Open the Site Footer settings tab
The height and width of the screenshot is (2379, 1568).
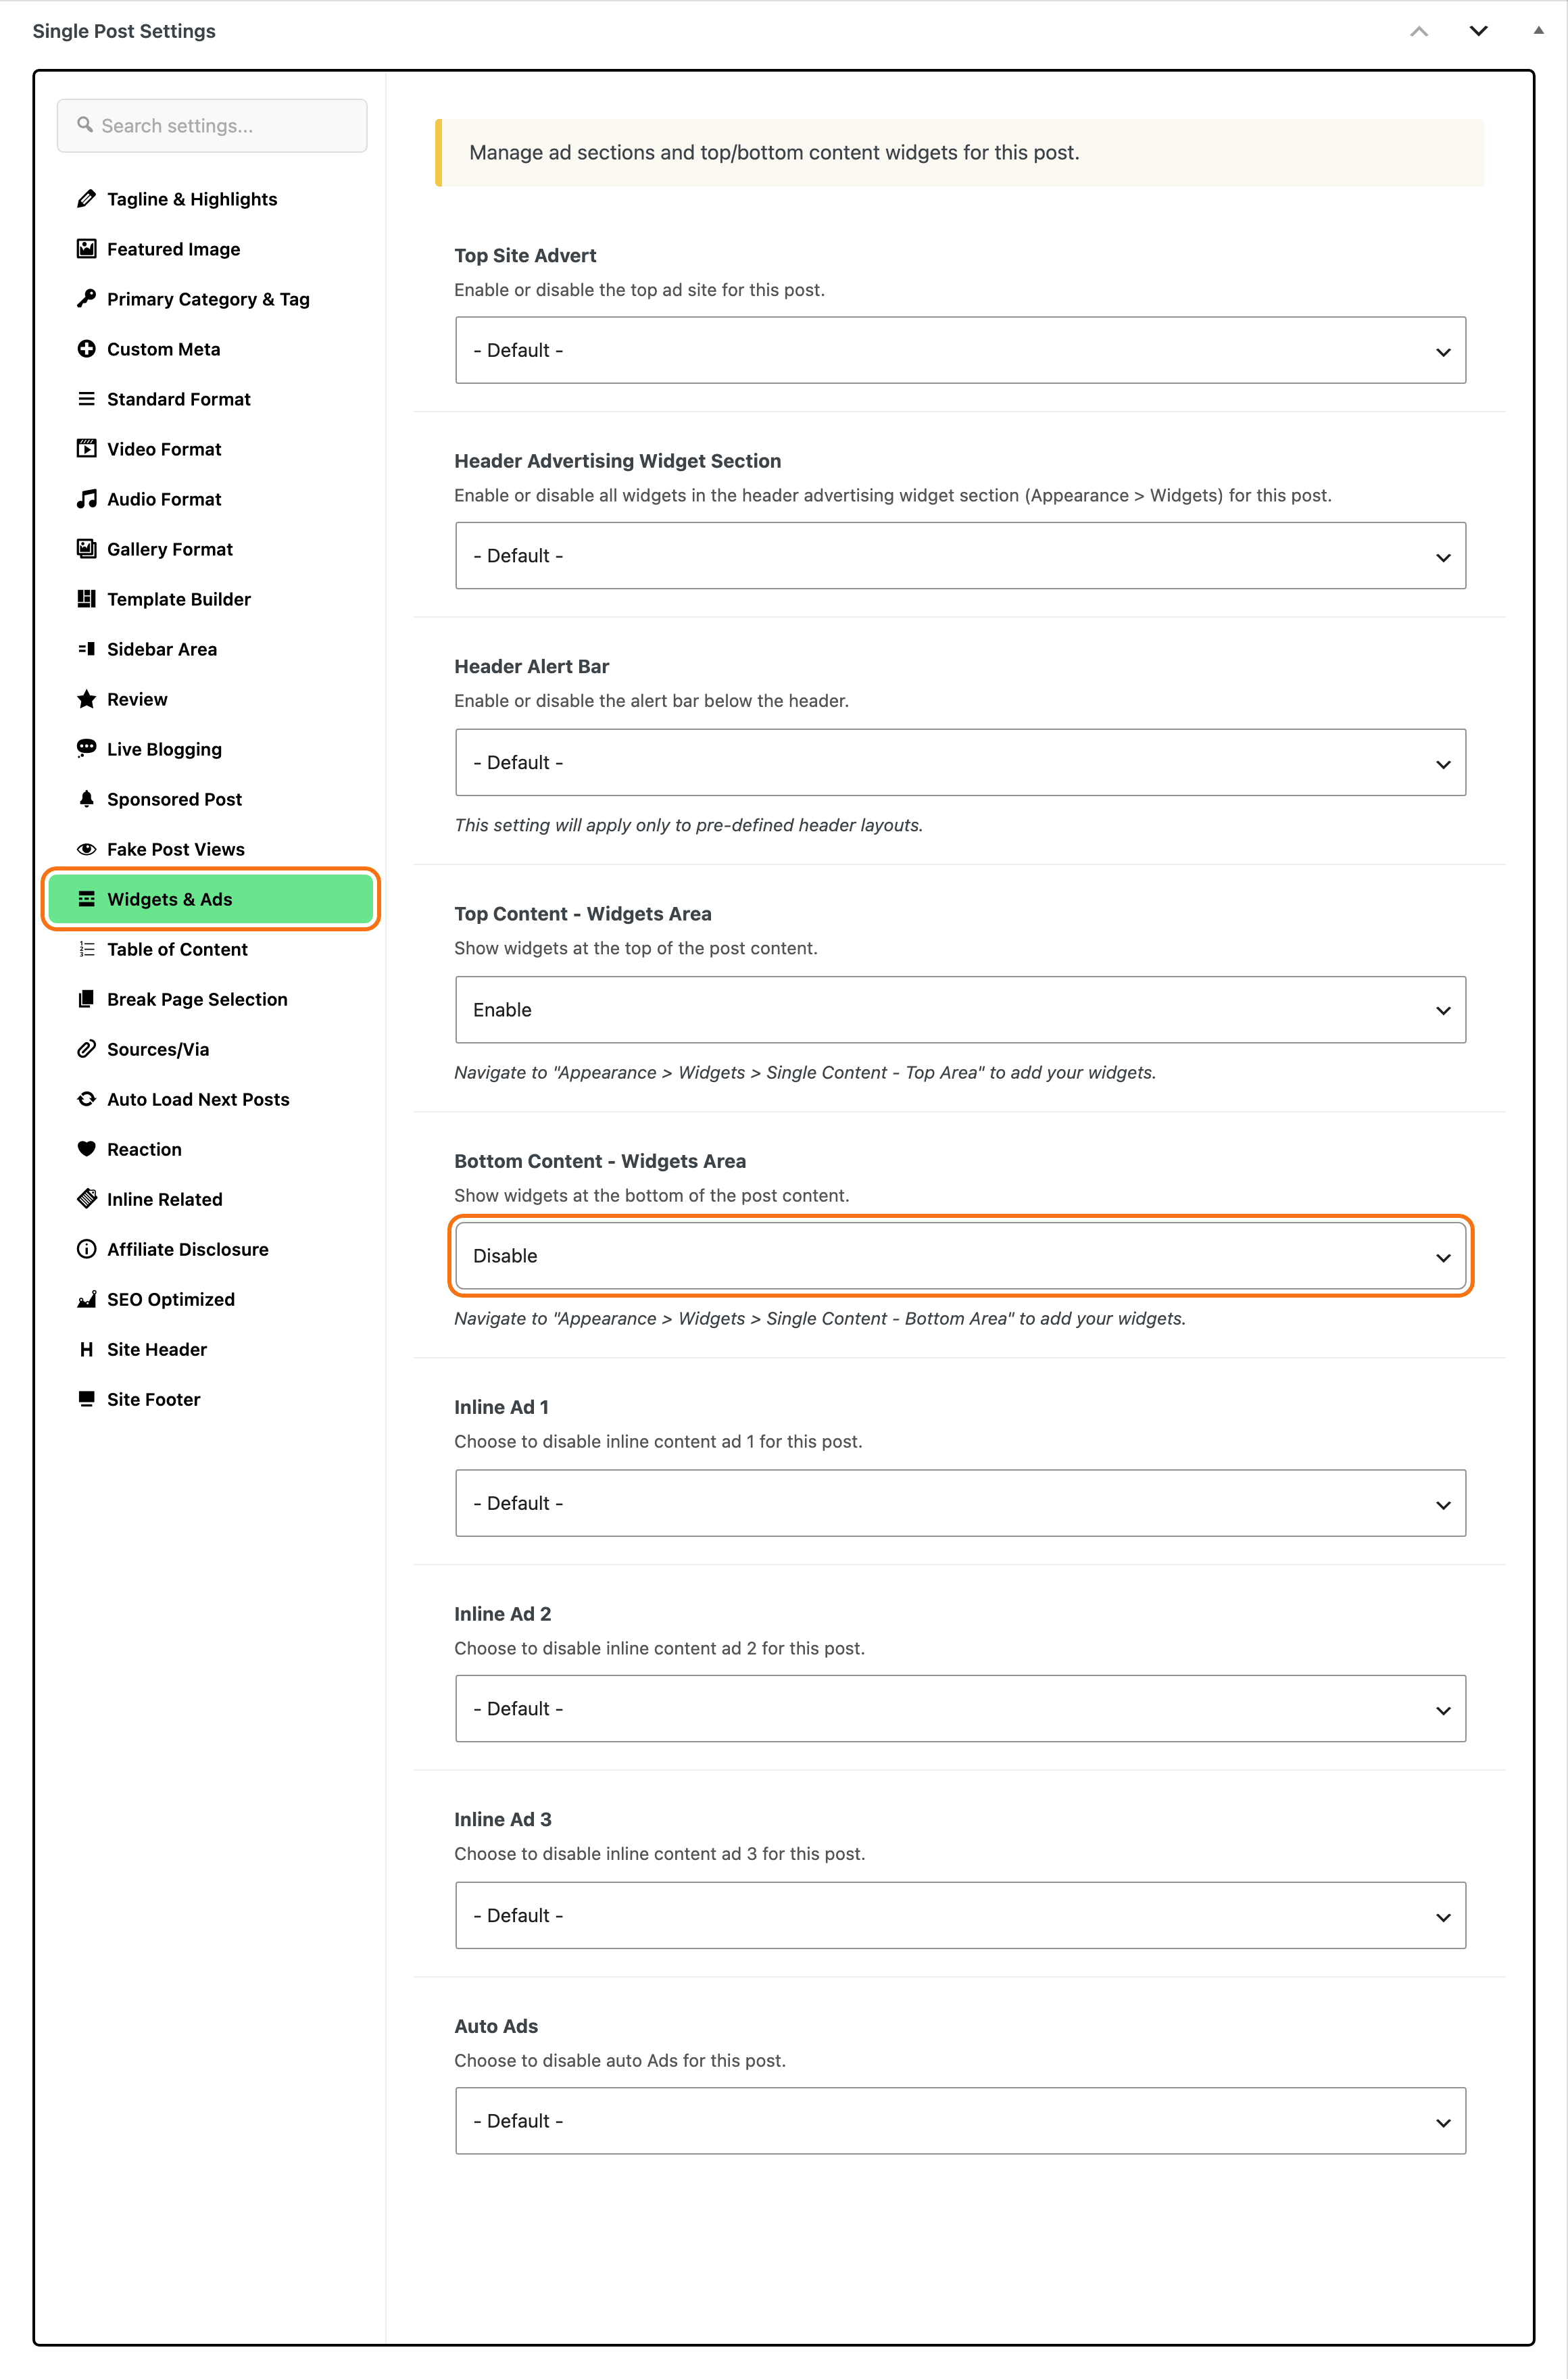(x=211, y=1399)
